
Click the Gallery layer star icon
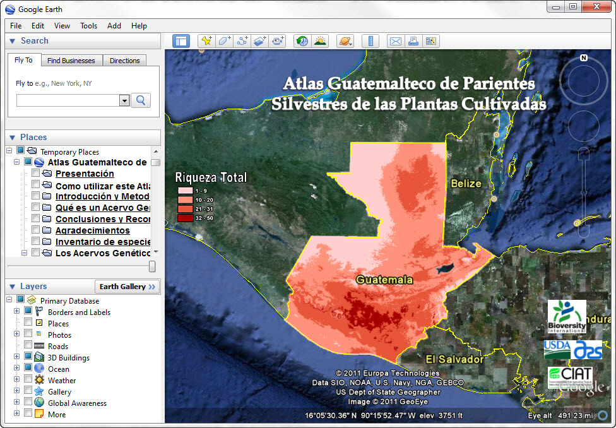39,391
